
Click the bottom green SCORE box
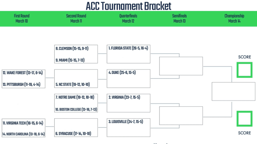[x=245, y=119]
